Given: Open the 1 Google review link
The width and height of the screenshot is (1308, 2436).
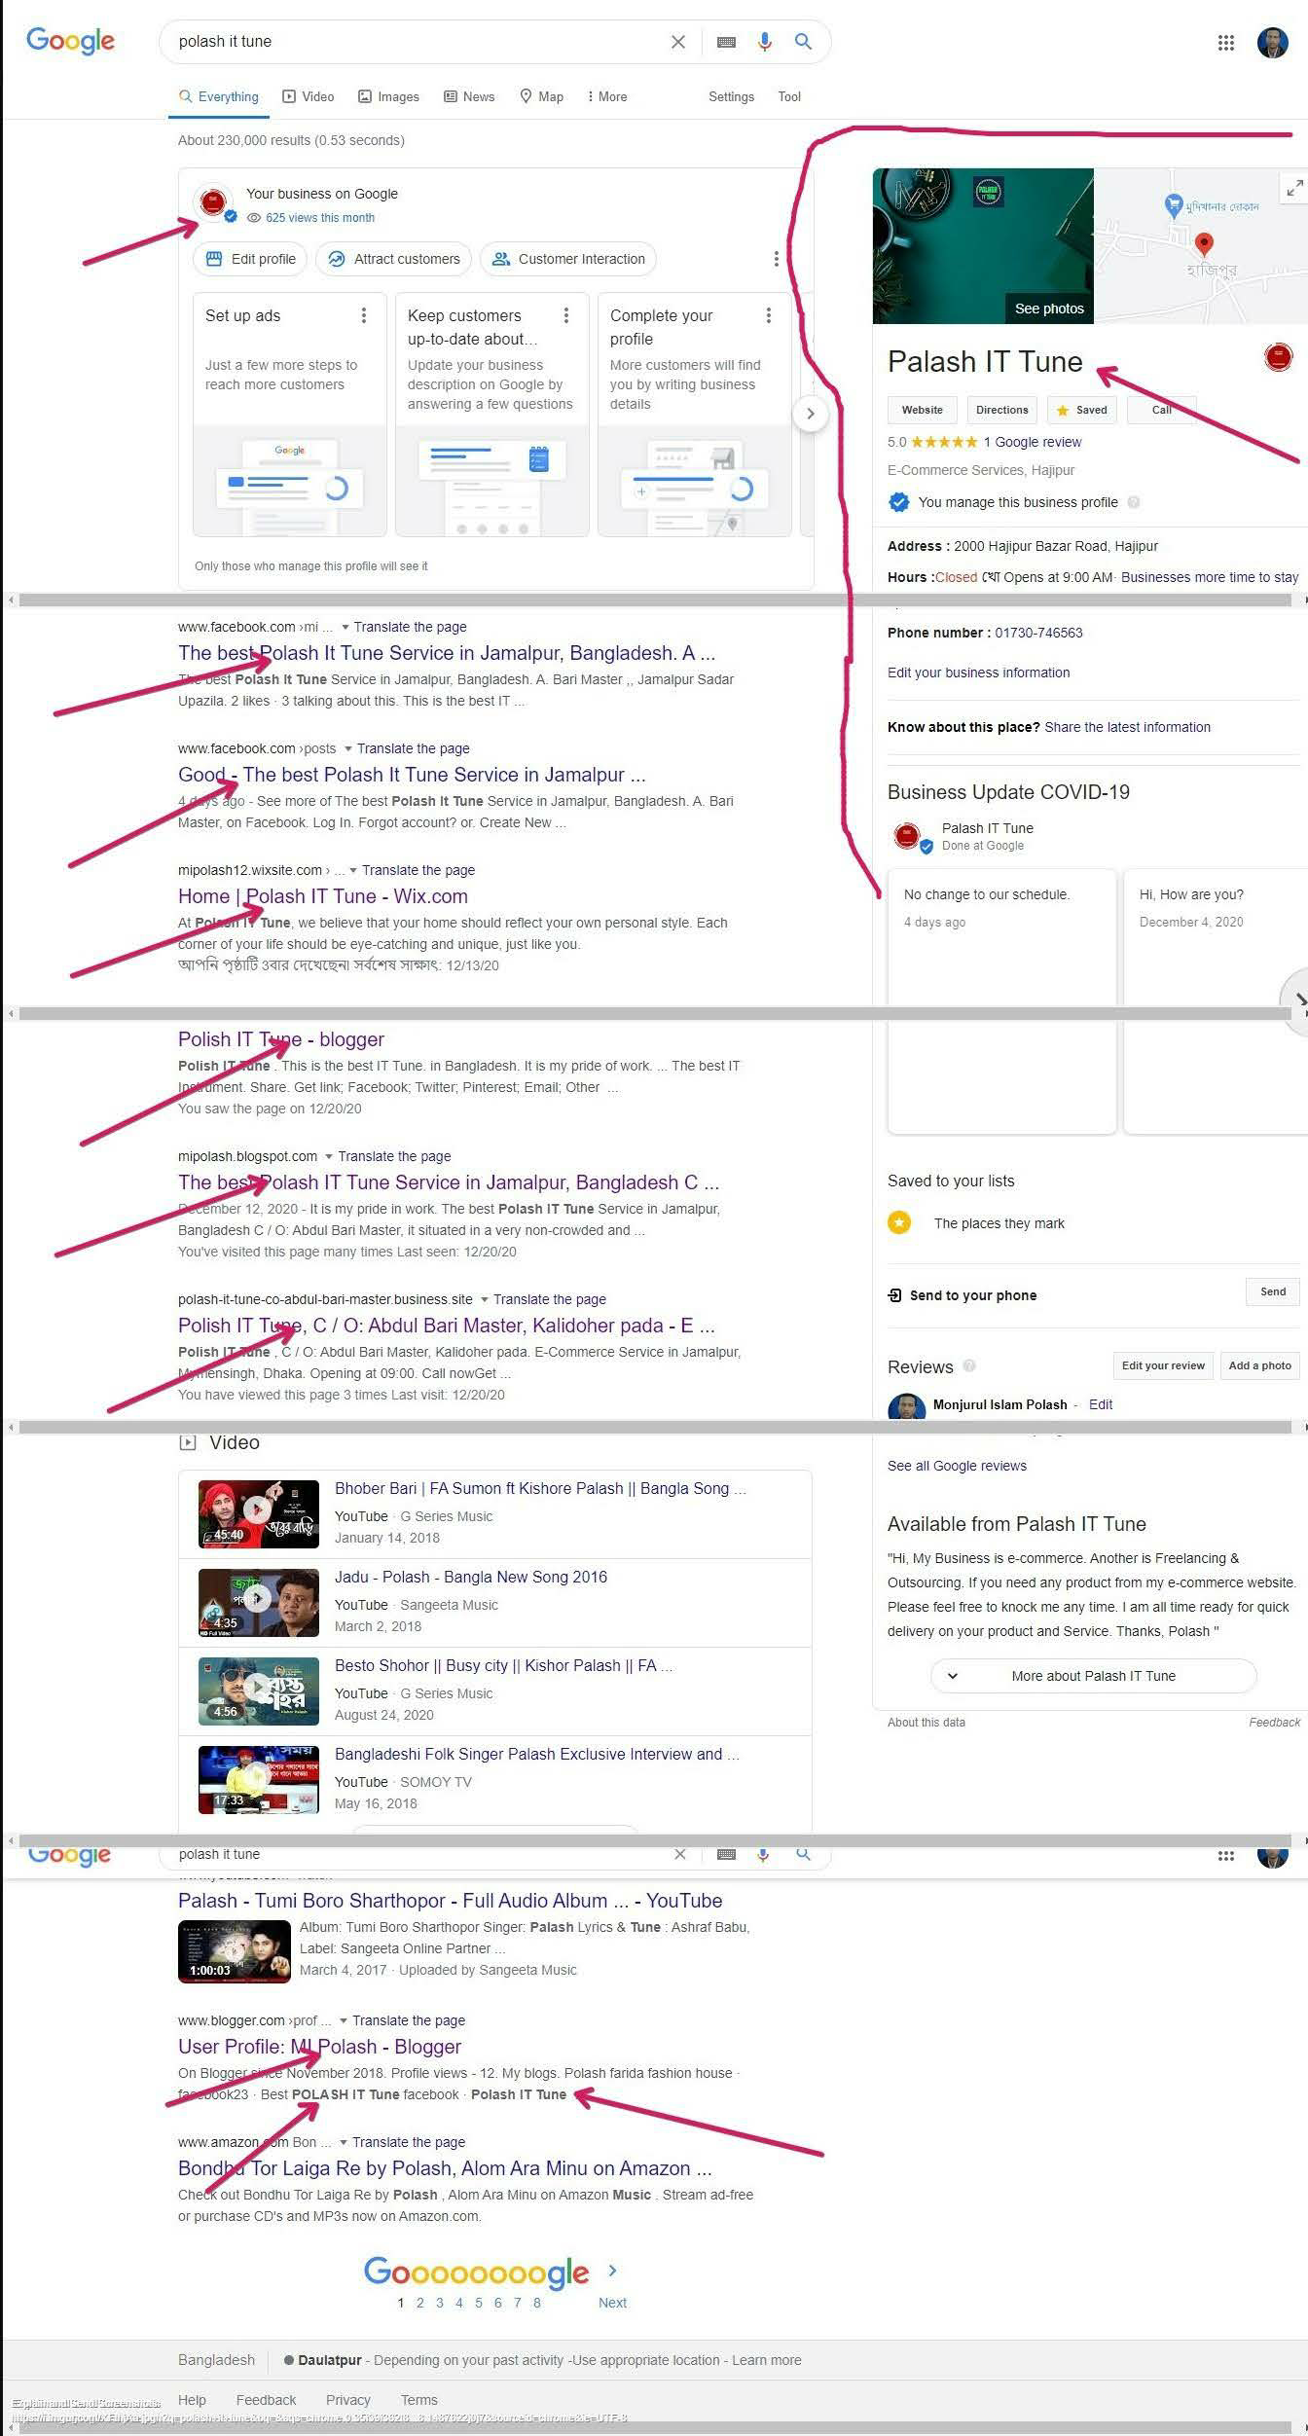Looking at the screenshot, I should [x=1032, y=442].
